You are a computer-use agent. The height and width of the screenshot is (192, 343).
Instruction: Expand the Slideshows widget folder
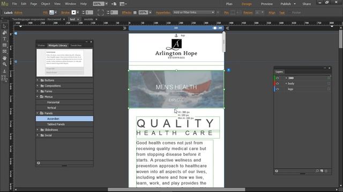tap(38, 130)
